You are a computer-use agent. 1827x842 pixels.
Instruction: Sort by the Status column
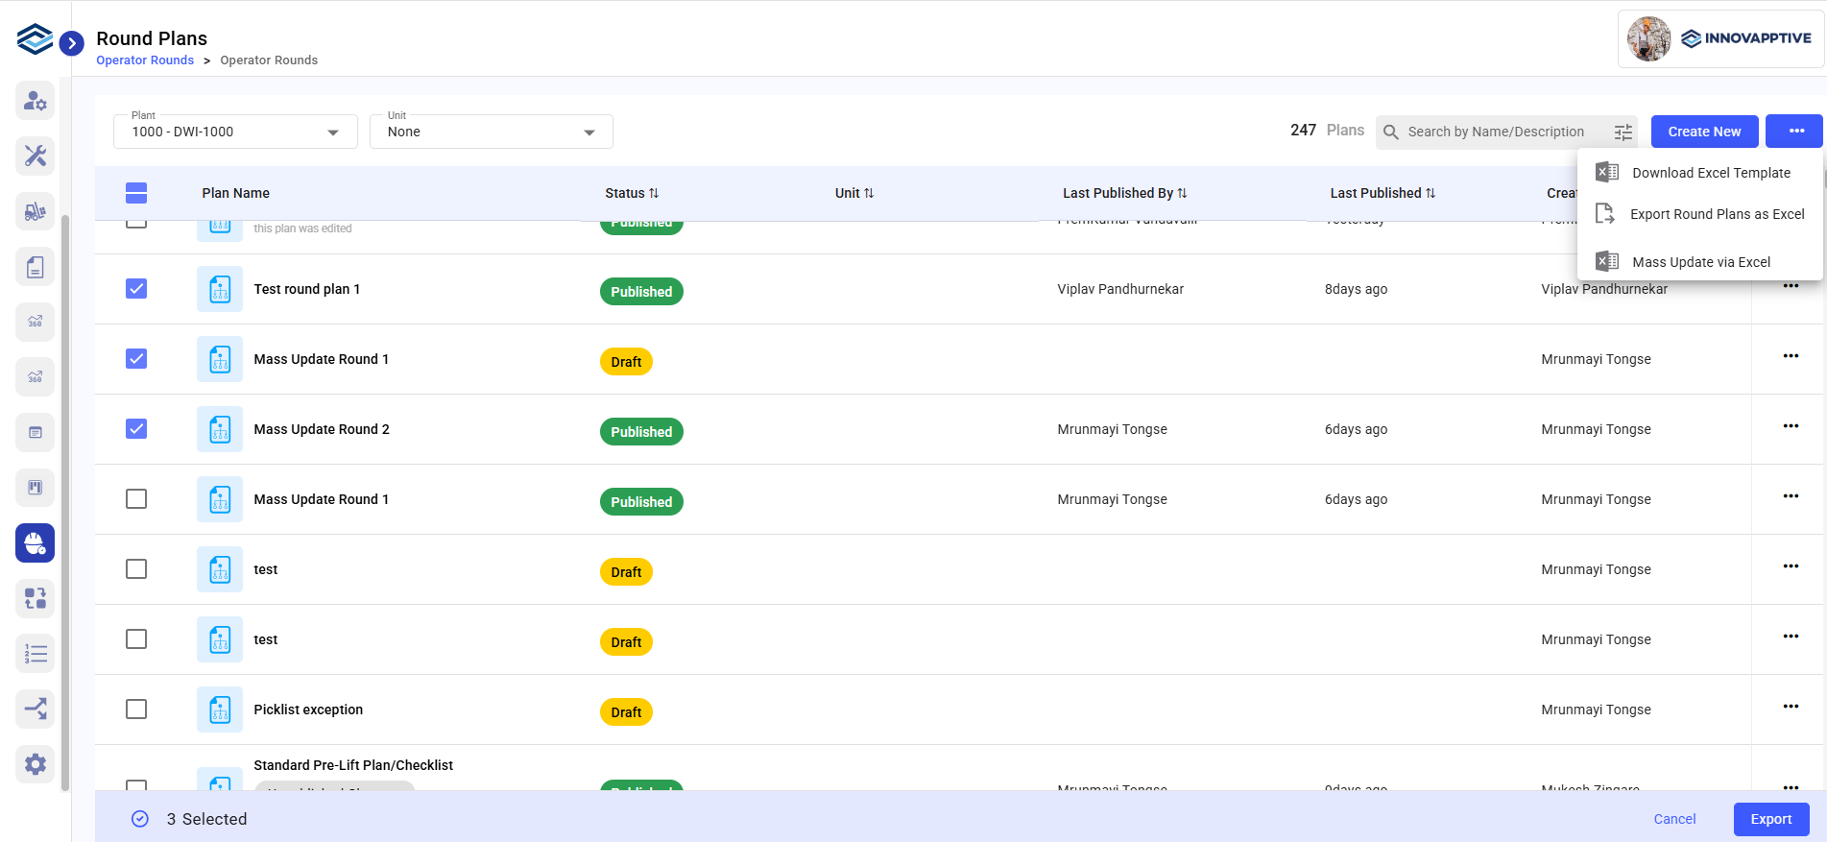point(632,193)
